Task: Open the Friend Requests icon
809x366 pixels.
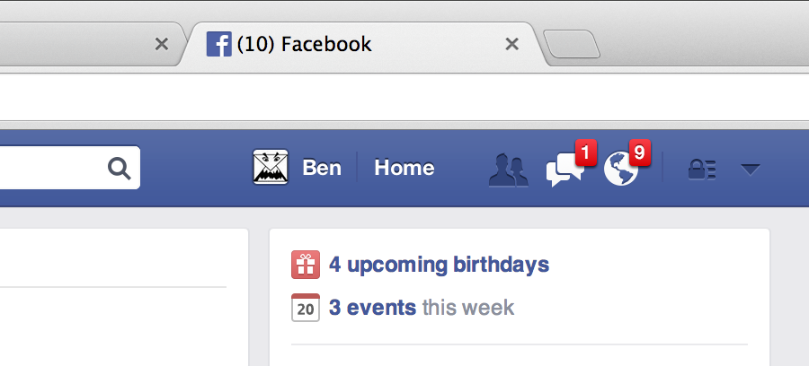Action: (508, 170)
